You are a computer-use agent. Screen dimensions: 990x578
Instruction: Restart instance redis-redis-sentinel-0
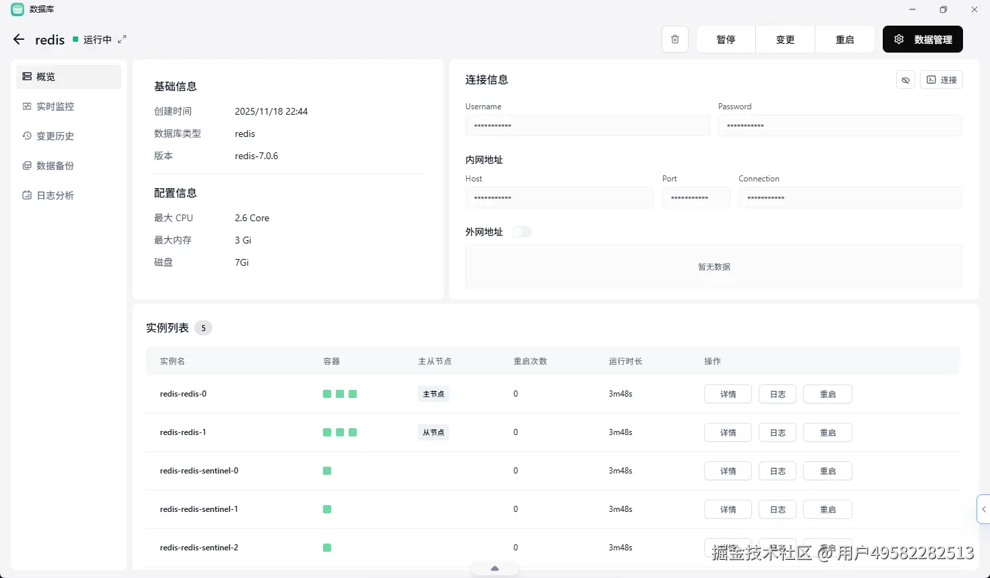[827, 471]
